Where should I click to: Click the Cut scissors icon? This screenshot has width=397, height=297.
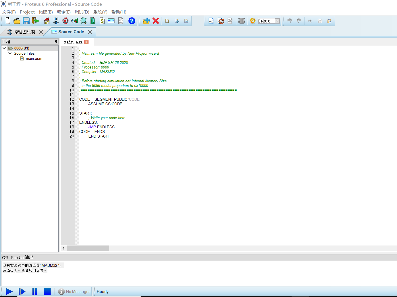point(310,21)
